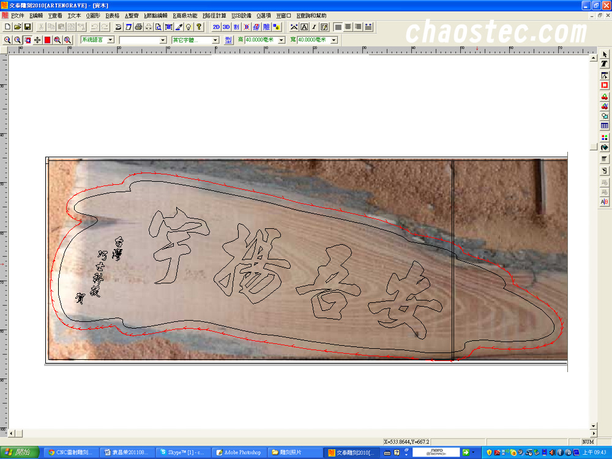Click the system clock showing 上午 09:43
This screenshot has height=459, width=612.
pyautogui.click(x=594, y=452)
